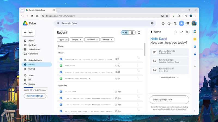The height and width of the screenshot is (122, 218).
Task: Click the Chrome address bar URL
Action: [60, 16]
